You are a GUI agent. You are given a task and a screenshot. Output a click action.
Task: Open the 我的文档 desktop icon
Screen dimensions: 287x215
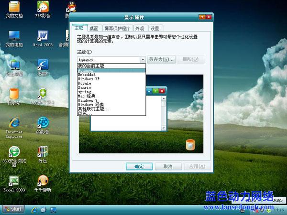point(14,10)
